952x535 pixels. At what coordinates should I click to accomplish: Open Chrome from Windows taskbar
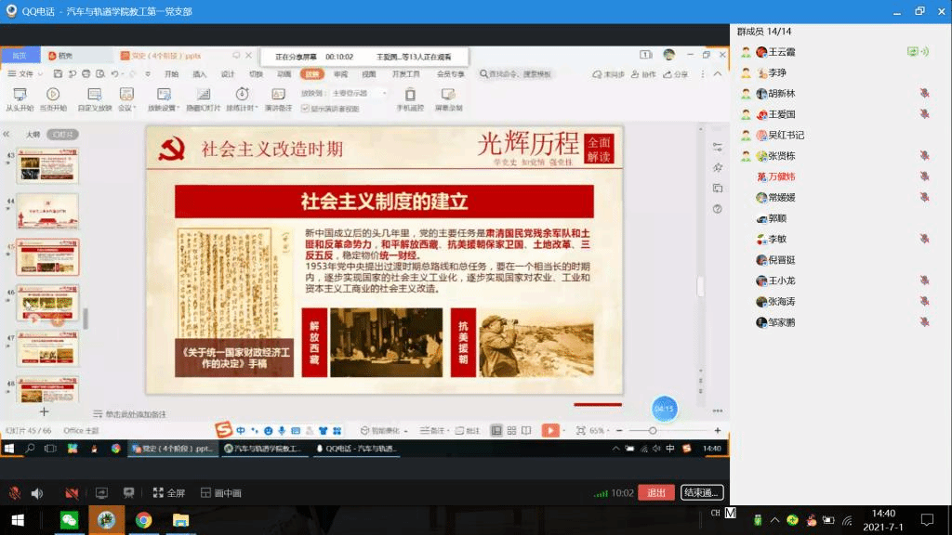pyautogui.click(x=143, y=520)
